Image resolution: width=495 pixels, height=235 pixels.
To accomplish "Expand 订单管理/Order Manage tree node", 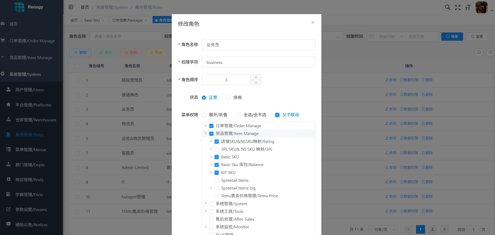I will click(206, 126).
